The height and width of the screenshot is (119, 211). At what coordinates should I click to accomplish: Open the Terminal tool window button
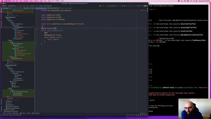tap(23, 113)
